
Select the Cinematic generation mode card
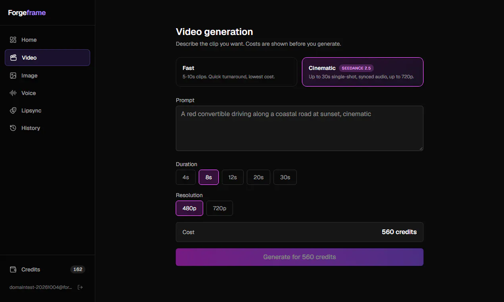pyautogui.click(x=363, y=72)
